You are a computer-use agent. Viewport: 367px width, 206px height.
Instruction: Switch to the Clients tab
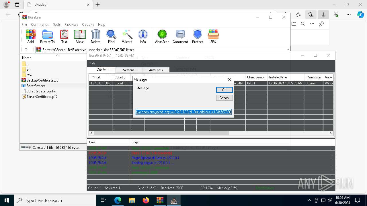click(x=101, y=70)
